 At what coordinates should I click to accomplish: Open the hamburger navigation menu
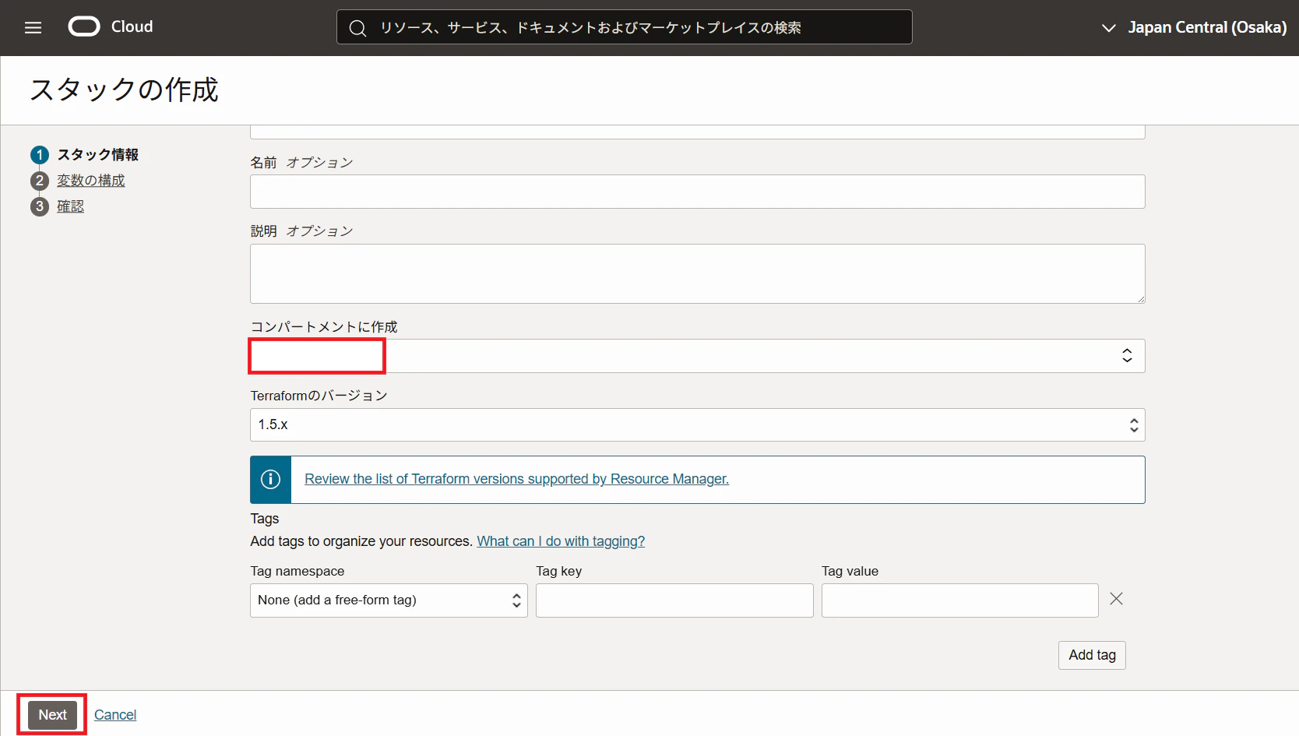[x=33, y=28]
